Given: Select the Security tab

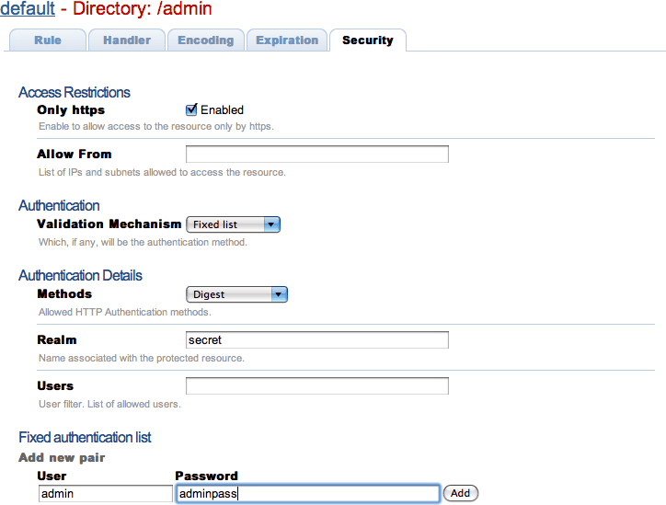Looking at the screenshot, I should pos(367,40).
